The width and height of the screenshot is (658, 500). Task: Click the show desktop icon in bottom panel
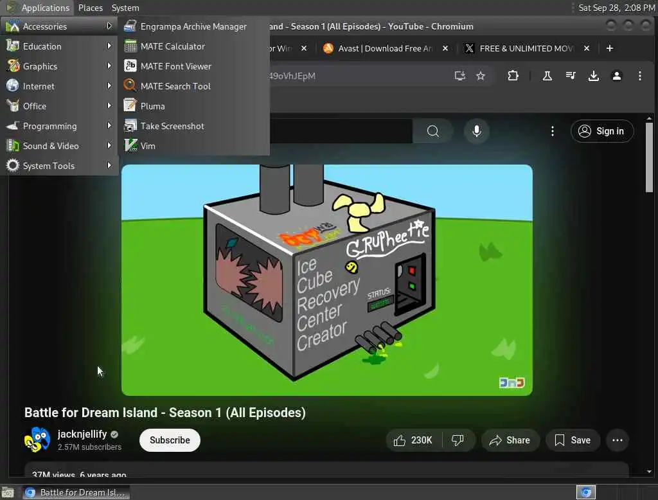coord(8,492)
